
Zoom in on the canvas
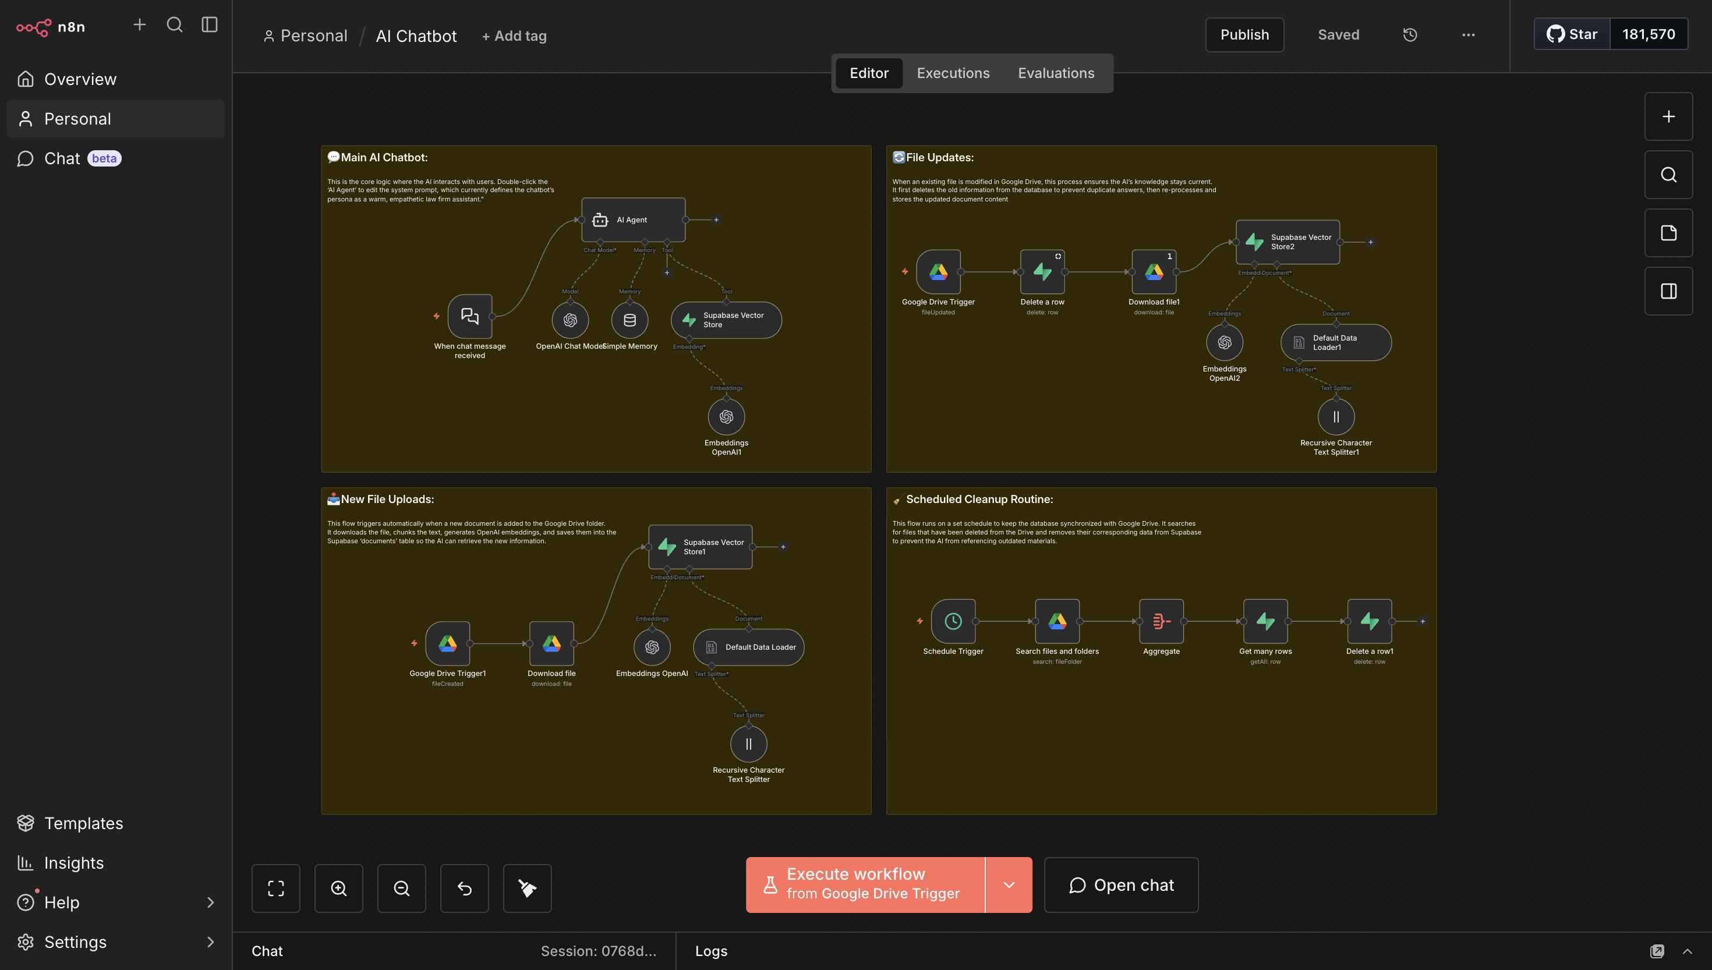tap(338, 888)
